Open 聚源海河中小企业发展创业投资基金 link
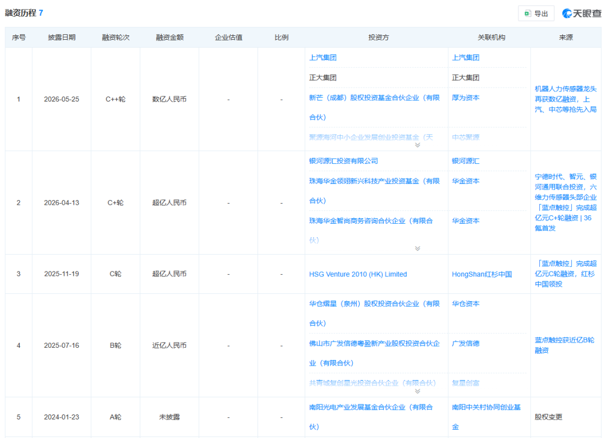Viewport: 606px width, 438px height. [x=371, y=137]
